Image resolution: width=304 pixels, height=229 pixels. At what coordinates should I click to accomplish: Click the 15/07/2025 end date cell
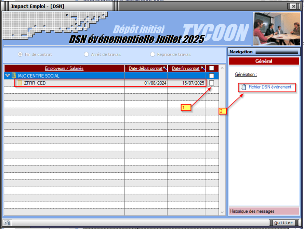[186, 83]
